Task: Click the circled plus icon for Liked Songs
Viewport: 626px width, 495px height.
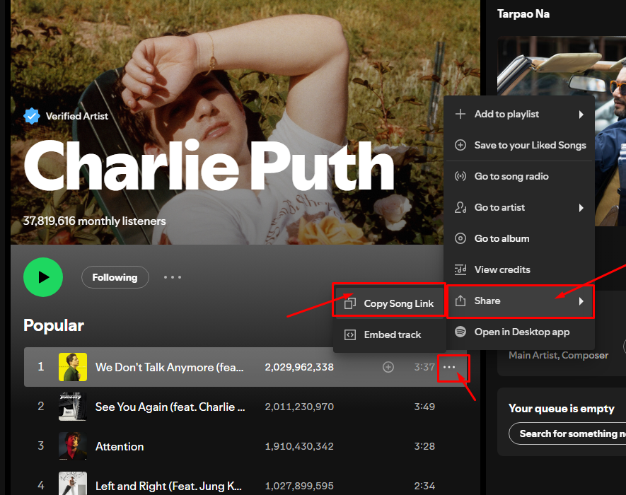Action: click(x=460, y=145)
